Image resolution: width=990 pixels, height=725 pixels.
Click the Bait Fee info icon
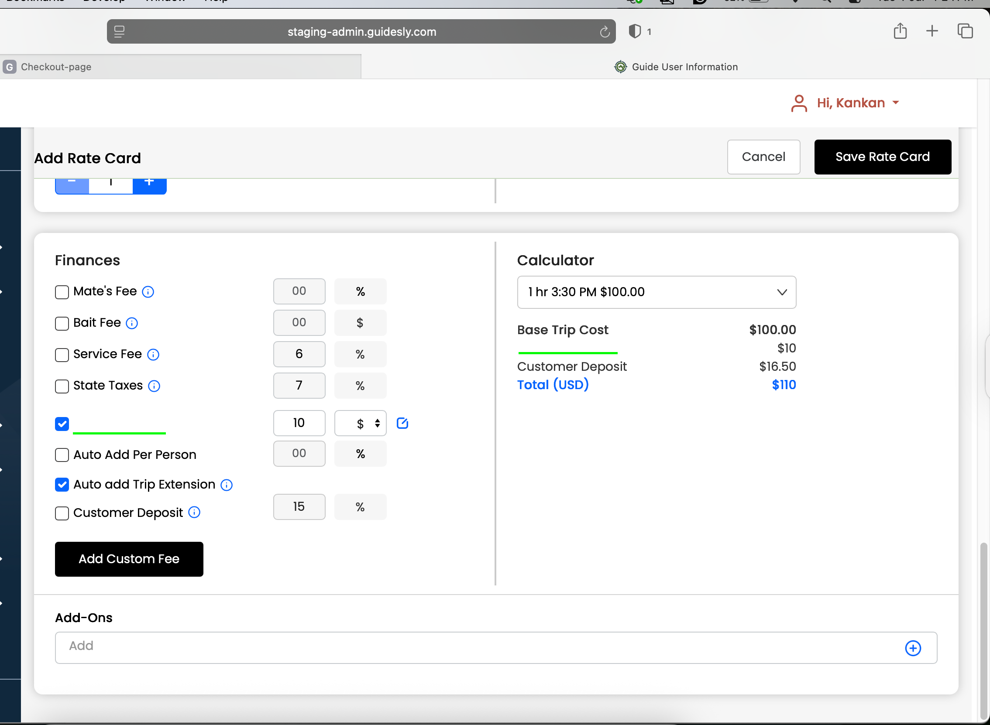tap(132, 323)
